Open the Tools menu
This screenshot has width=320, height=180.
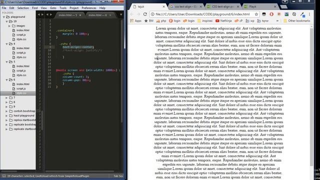click(63, 8)
